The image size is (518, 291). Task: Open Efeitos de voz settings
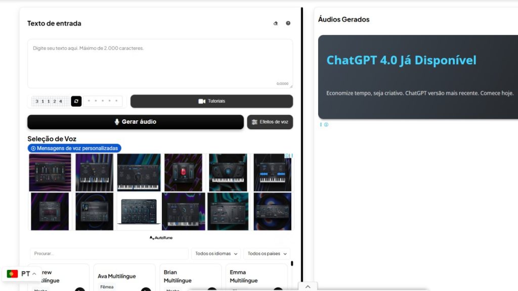tap(270, 122)
